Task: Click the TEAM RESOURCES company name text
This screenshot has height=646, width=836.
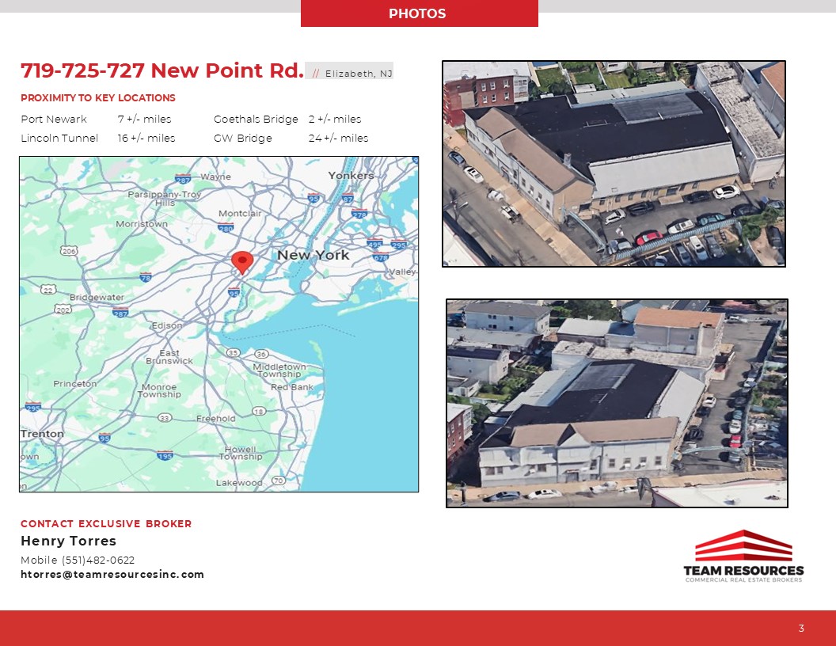Action: (x=743, y=570)
